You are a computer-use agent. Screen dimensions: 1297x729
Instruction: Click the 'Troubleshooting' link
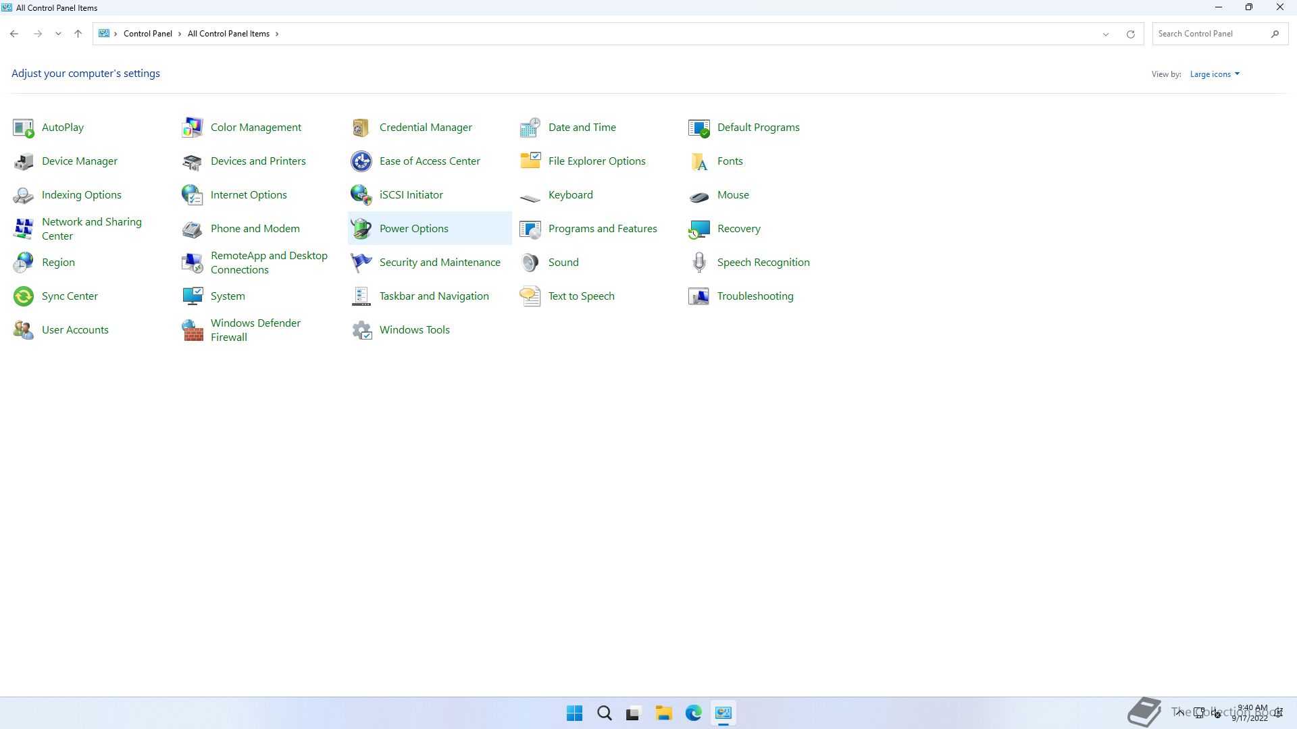tap(755, 296)
